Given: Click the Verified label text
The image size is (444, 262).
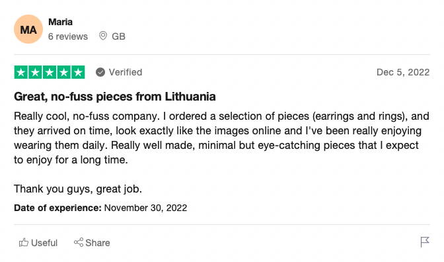Looking at the screenshot, I should pyautogui.click(x=126, y=72).
